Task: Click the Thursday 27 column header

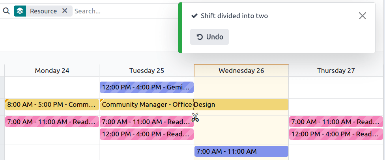Action: click(x=336, y=71)
